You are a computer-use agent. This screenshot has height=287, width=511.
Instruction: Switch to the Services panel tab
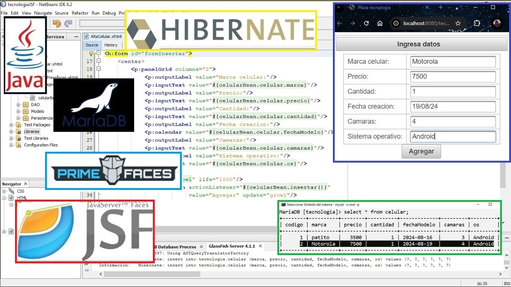click(x=55, y=37)
